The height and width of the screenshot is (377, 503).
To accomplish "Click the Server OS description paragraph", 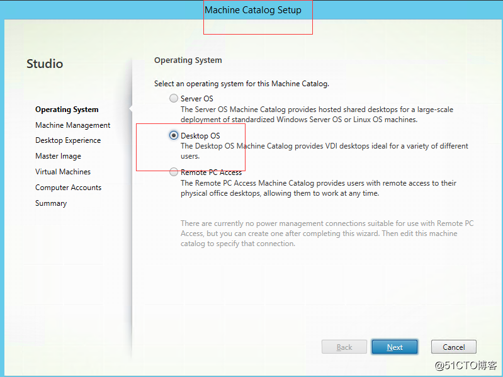I will point(317,115).
